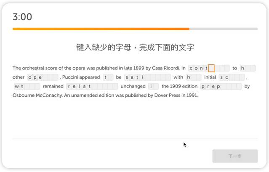Image resolution: width=269 pixels, height=172 pixels.
Task: Click the words 'Dover Press' in the passage
Action: click(167, 95)
